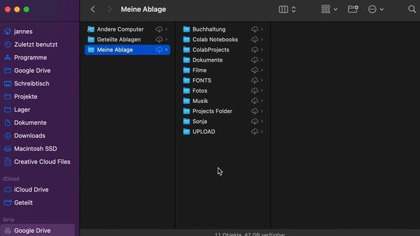Expand the action menu chevron
The image size is (420, 236).
click(382, 9)
